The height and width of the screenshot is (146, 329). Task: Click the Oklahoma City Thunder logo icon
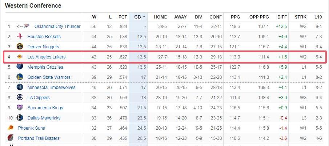click(27, 26)
